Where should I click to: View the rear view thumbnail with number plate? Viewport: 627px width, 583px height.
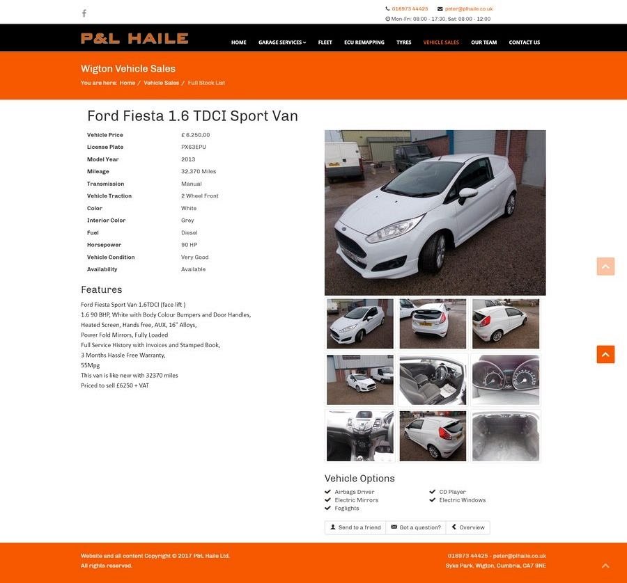[433, 324]
